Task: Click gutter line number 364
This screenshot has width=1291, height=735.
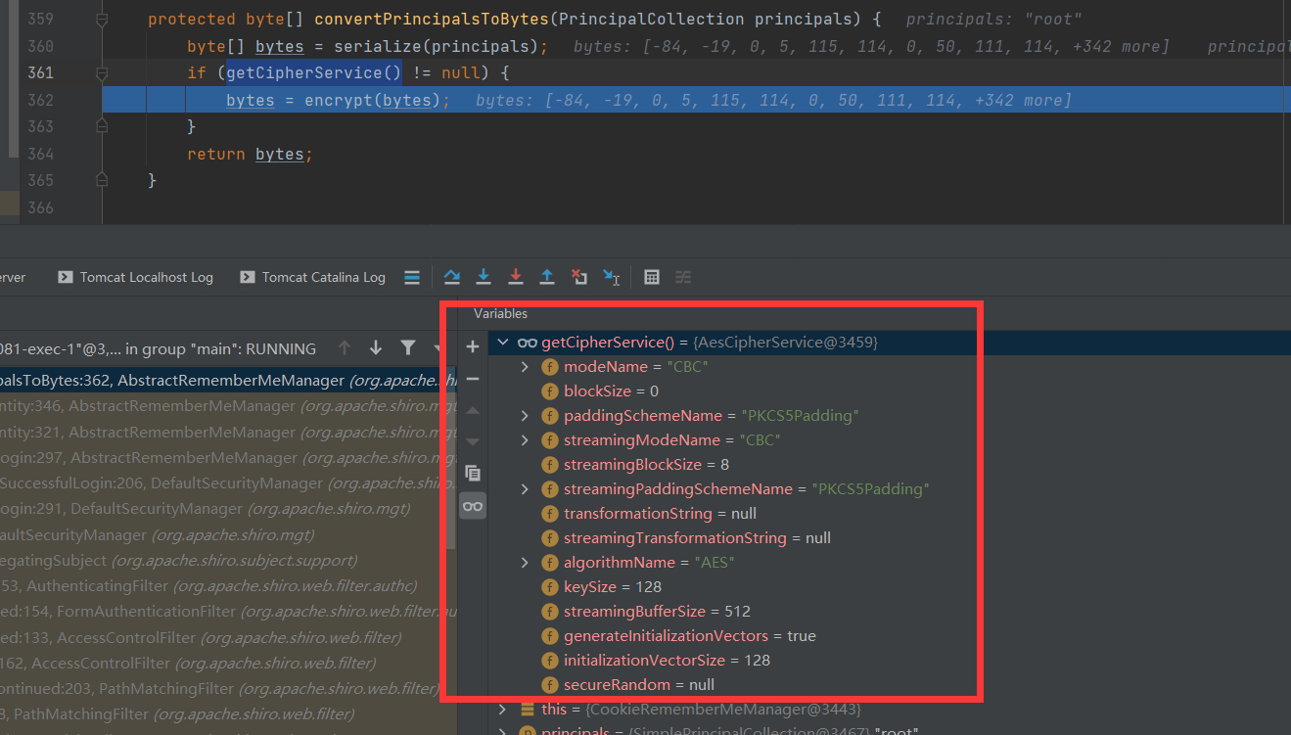Action: 41,154
